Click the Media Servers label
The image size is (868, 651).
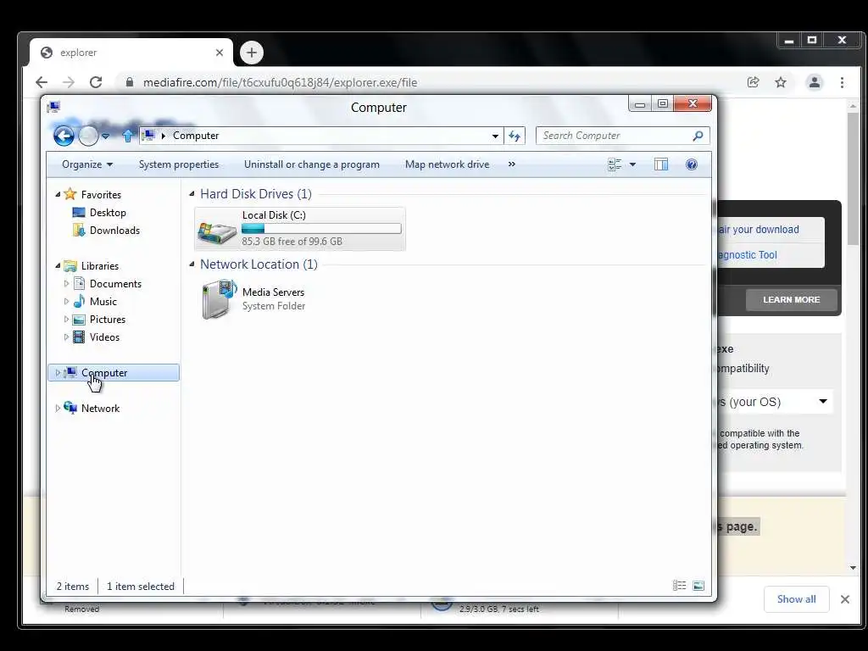(273, 292)
